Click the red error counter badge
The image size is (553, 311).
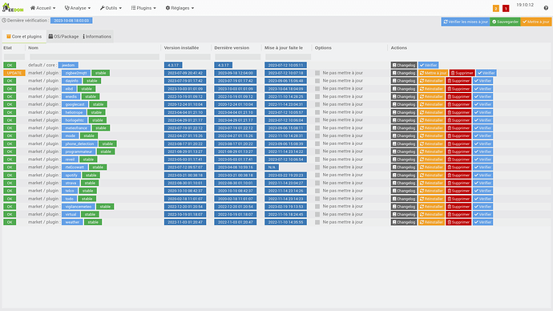tap(506, 8)
